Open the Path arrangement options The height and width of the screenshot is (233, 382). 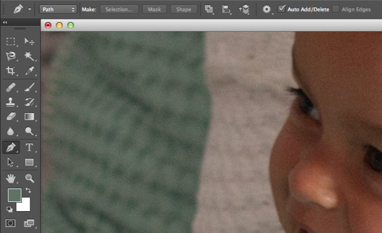click(244, 10)
